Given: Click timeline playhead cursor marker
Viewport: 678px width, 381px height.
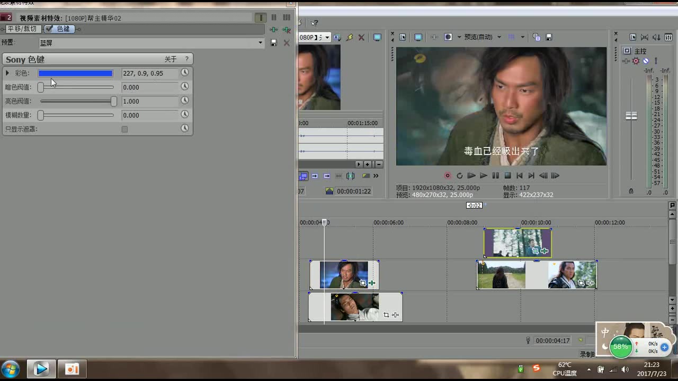Looking at the screenshot, I should tap(325, 223).
